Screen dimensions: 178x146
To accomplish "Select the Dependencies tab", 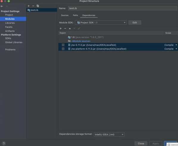I will (89, 15).
